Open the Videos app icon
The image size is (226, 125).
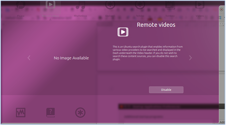pos(200,5)
